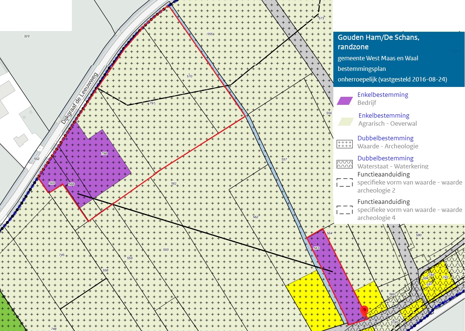Click the dashed icon for waarde archeologie 4
Viewport: 465px width, 331px height.
point(344,210)
